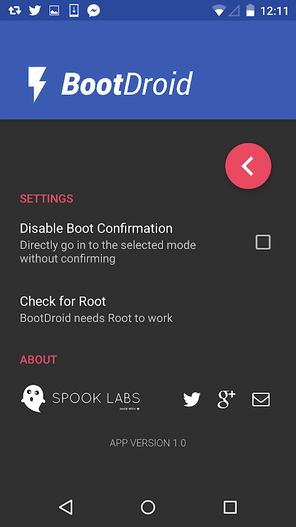Screen dimensions: 296x527
Task: Tap Messenger notification icon in status bar
Action: [93, 11]
